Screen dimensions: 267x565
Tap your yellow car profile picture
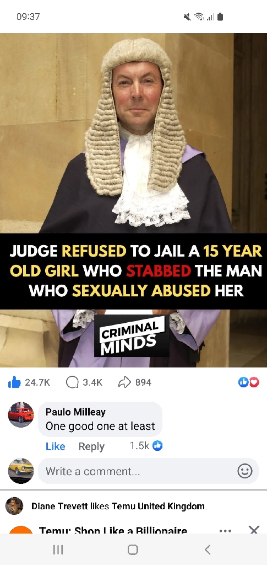pyautogui.click(x=21, y=471)
